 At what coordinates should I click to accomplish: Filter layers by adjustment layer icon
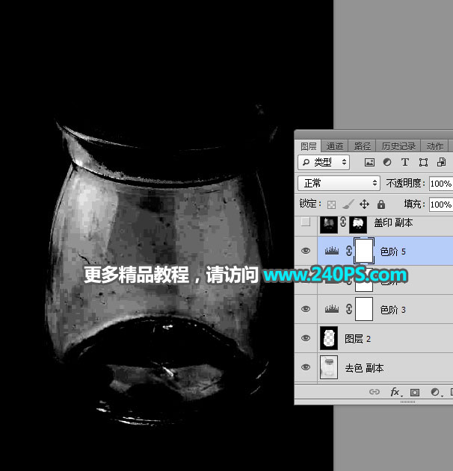coord(387,163)
